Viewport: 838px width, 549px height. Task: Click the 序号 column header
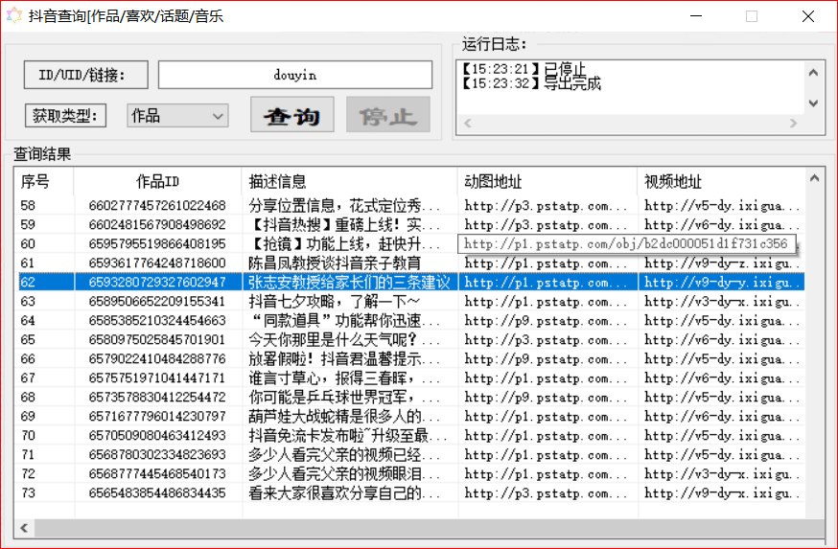click(44, 182)
